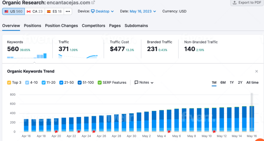Open the Date May 16, 2023 dropdown

[x=143, y=11]
